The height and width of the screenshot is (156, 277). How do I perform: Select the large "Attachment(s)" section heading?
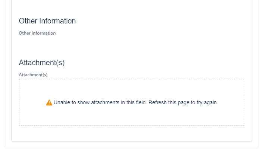pos(42,63)
